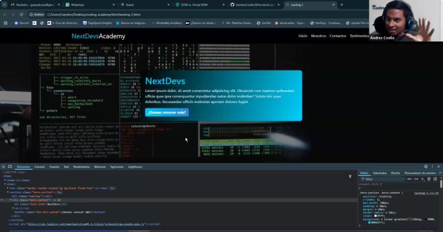Screen dimensions: 443x232
Task: Click the Archivo file info chip in address bar
Action: [37, 14]
